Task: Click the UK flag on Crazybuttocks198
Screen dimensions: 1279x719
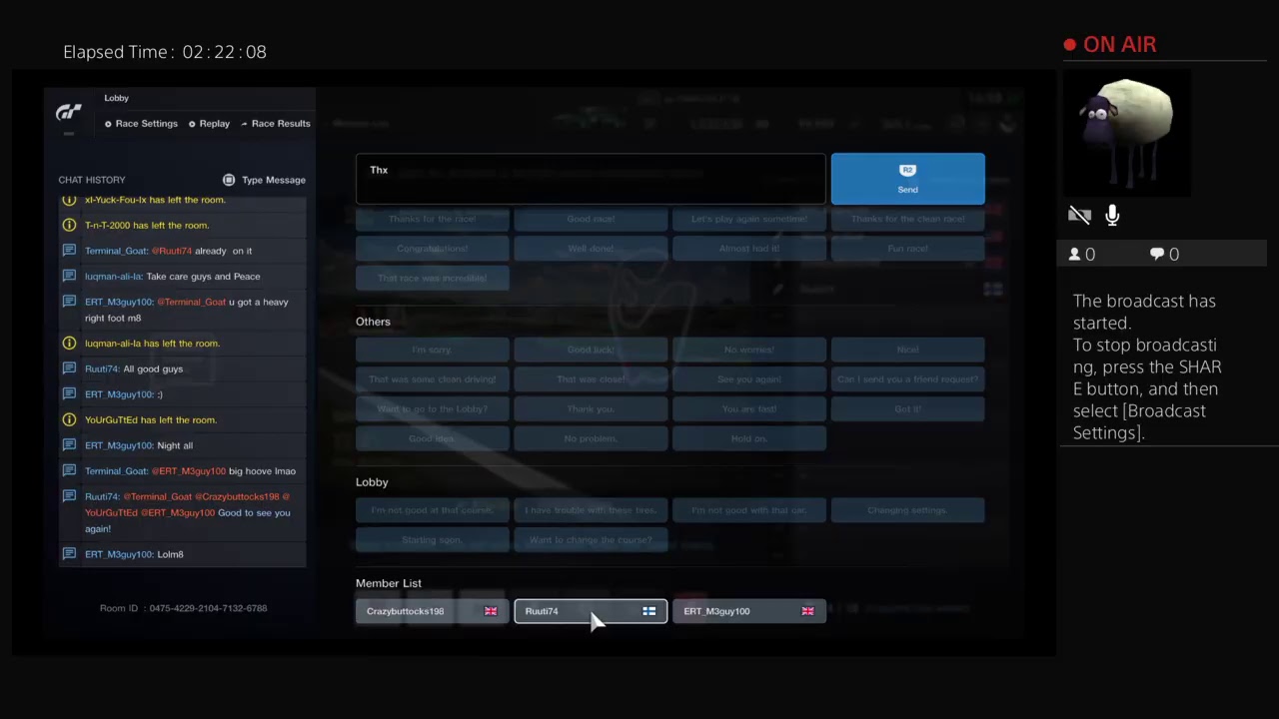Action: pos(491,611)
